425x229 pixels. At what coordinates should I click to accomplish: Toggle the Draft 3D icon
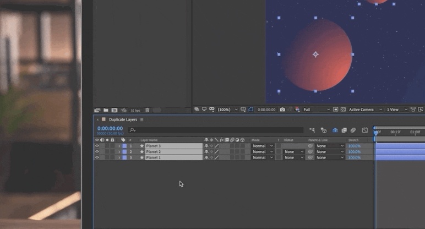[324, 130]
